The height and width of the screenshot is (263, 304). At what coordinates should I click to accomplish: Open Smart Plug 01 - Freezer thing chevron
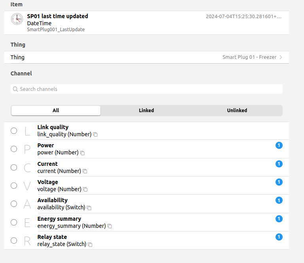click(x=281, y=57)
